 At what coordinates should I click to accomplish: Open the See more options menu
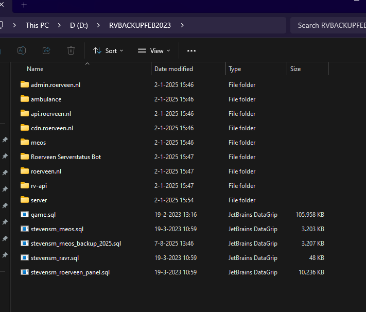(x=191, y=50)
